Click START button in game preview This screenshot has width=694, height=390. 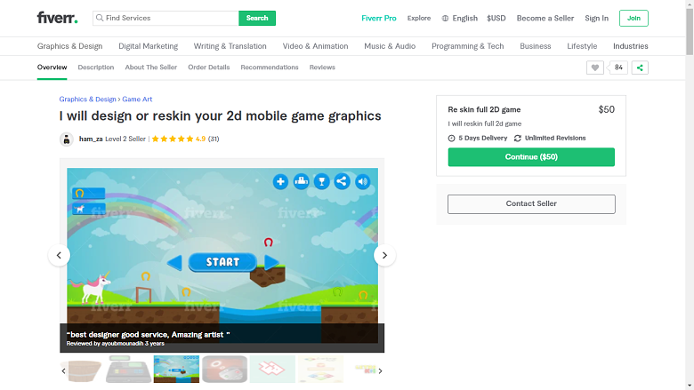pyautogui.click(x=222, y=262)
